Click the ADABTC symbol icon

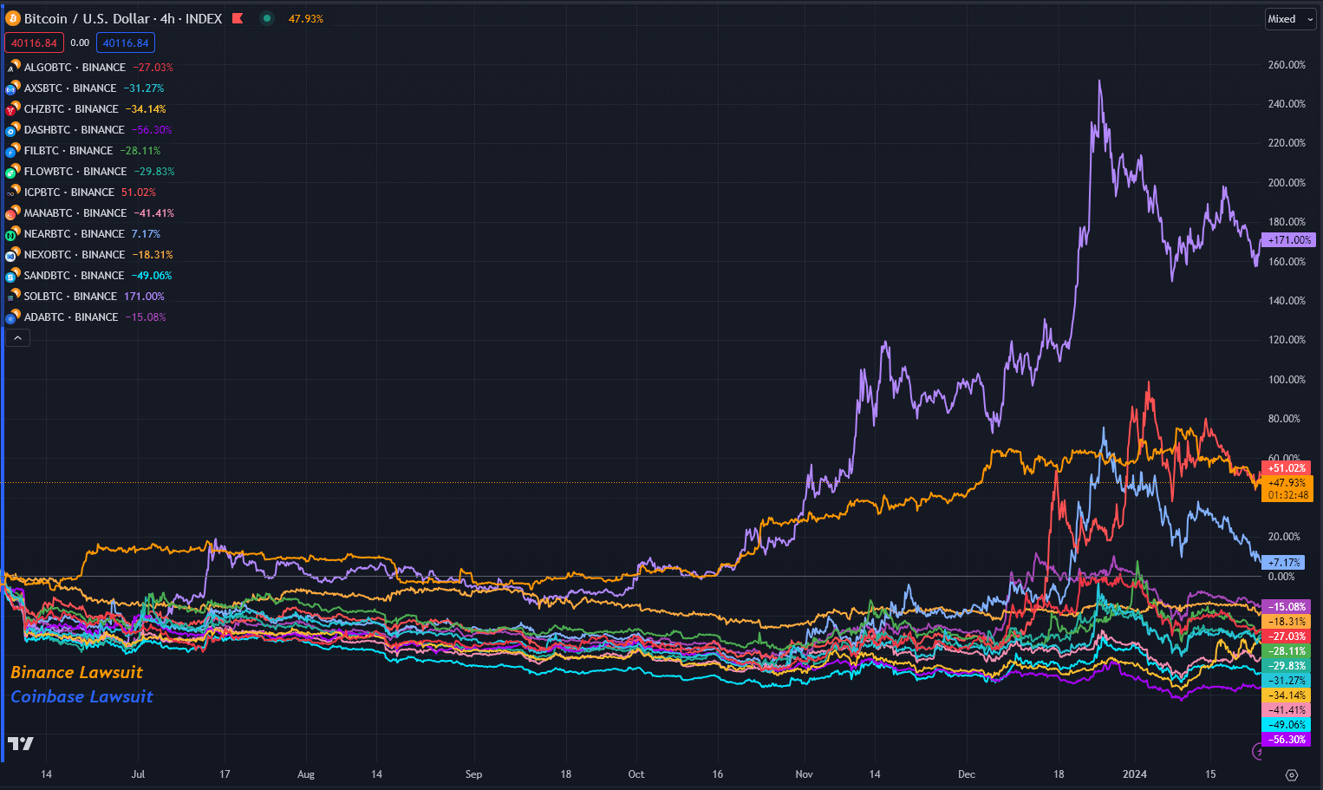click(x=12, y=317)
